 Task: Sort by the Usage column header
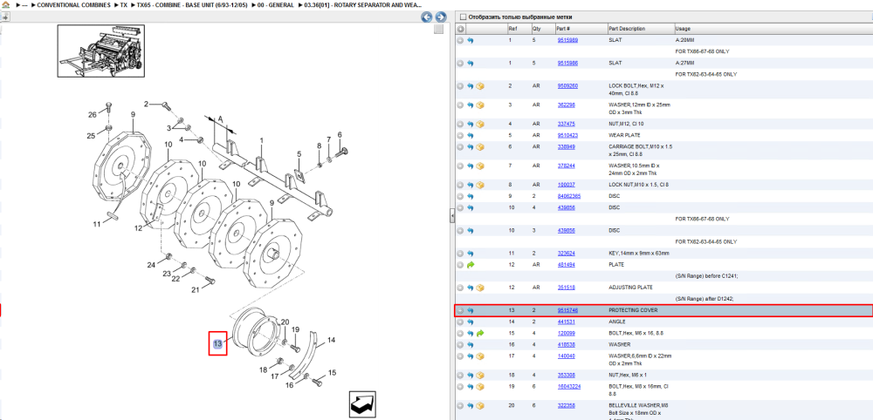click(x=683, y=29)
